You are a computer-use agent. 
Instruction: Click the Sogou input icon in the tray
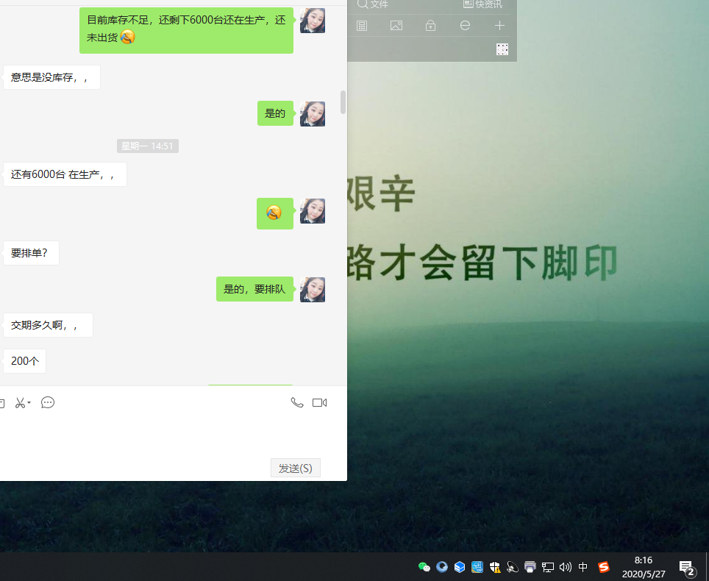(x=604, y=567)
